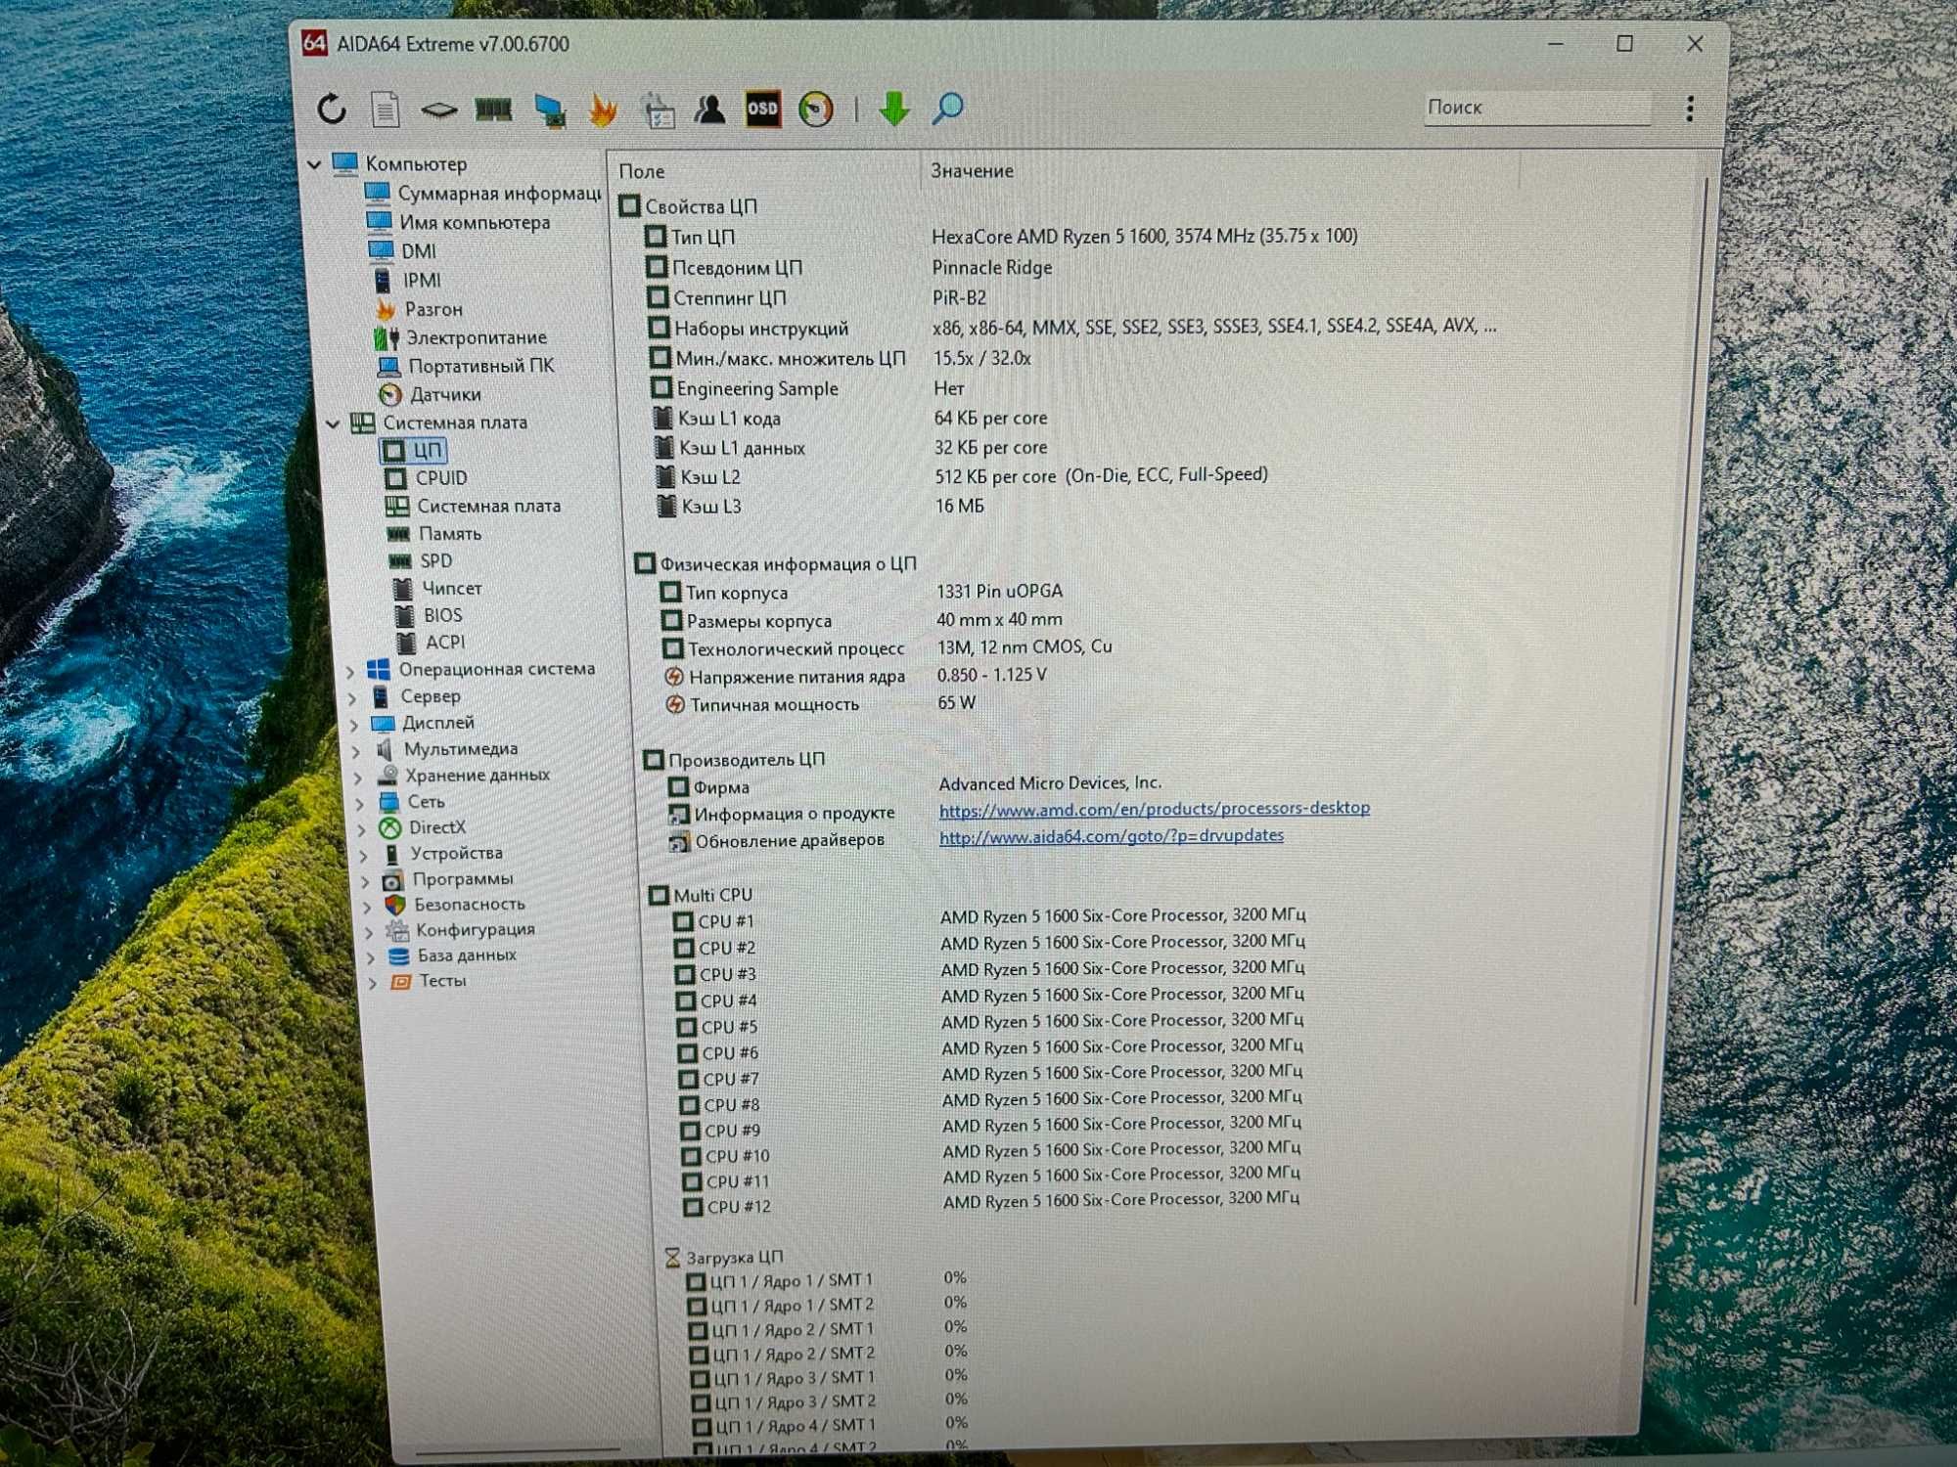The width and height of the screenshot is (1957, 1467).
Task: Select Имя компьютера tree item
Action: pos(459,222)
